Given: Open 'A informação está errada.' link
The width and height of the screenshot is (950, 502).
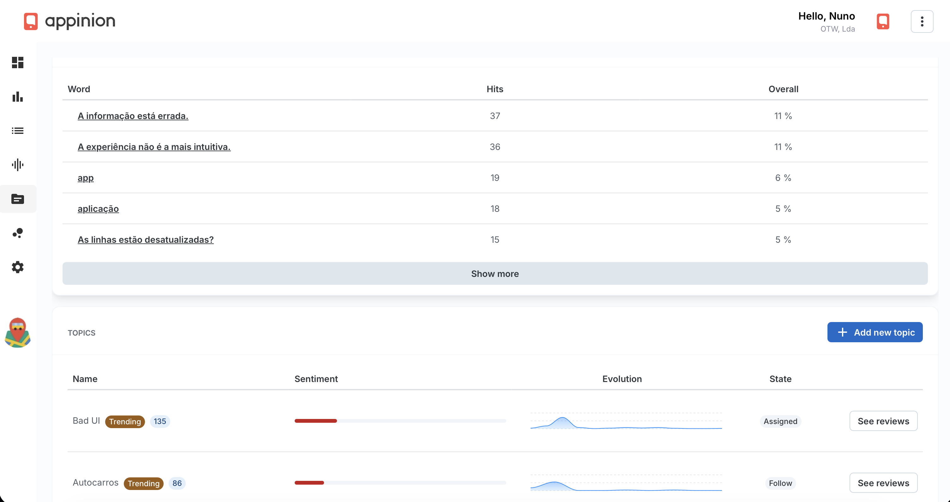Looking at the screenshot, I should point(133,116).
